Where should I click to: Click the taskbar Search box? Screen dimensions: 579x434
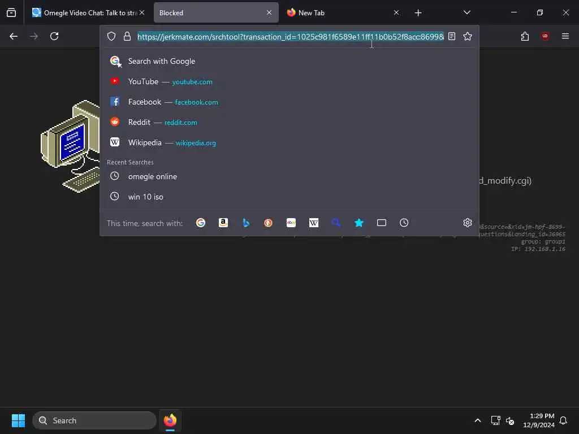94,420
